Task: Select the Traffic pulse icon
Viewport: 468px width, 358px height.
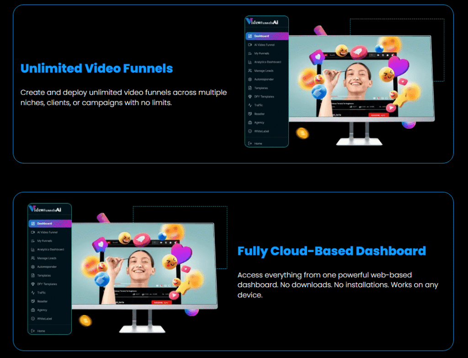Action: pos(32,293)
